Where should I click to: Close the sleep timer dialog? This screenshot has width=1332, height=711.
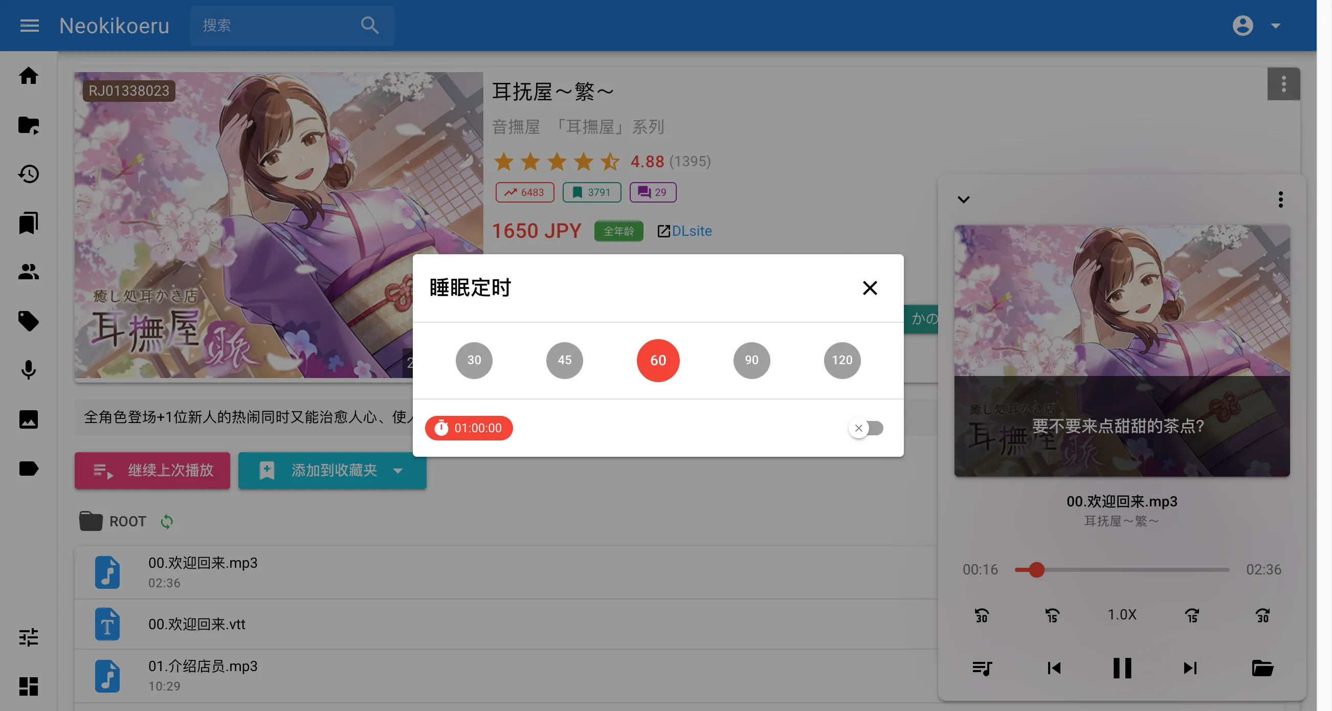pos(870,288)
